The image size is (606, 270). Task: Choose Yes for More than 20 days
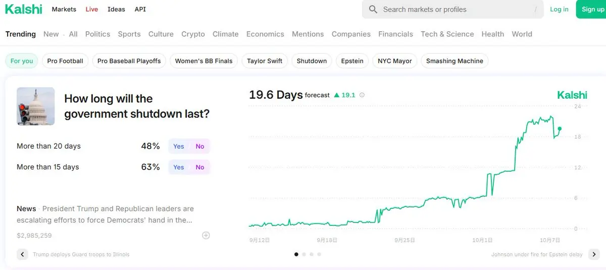[179, 146]
